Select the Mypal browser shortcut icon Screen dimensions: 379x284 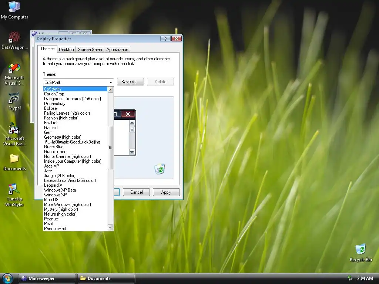click(14, 101)
